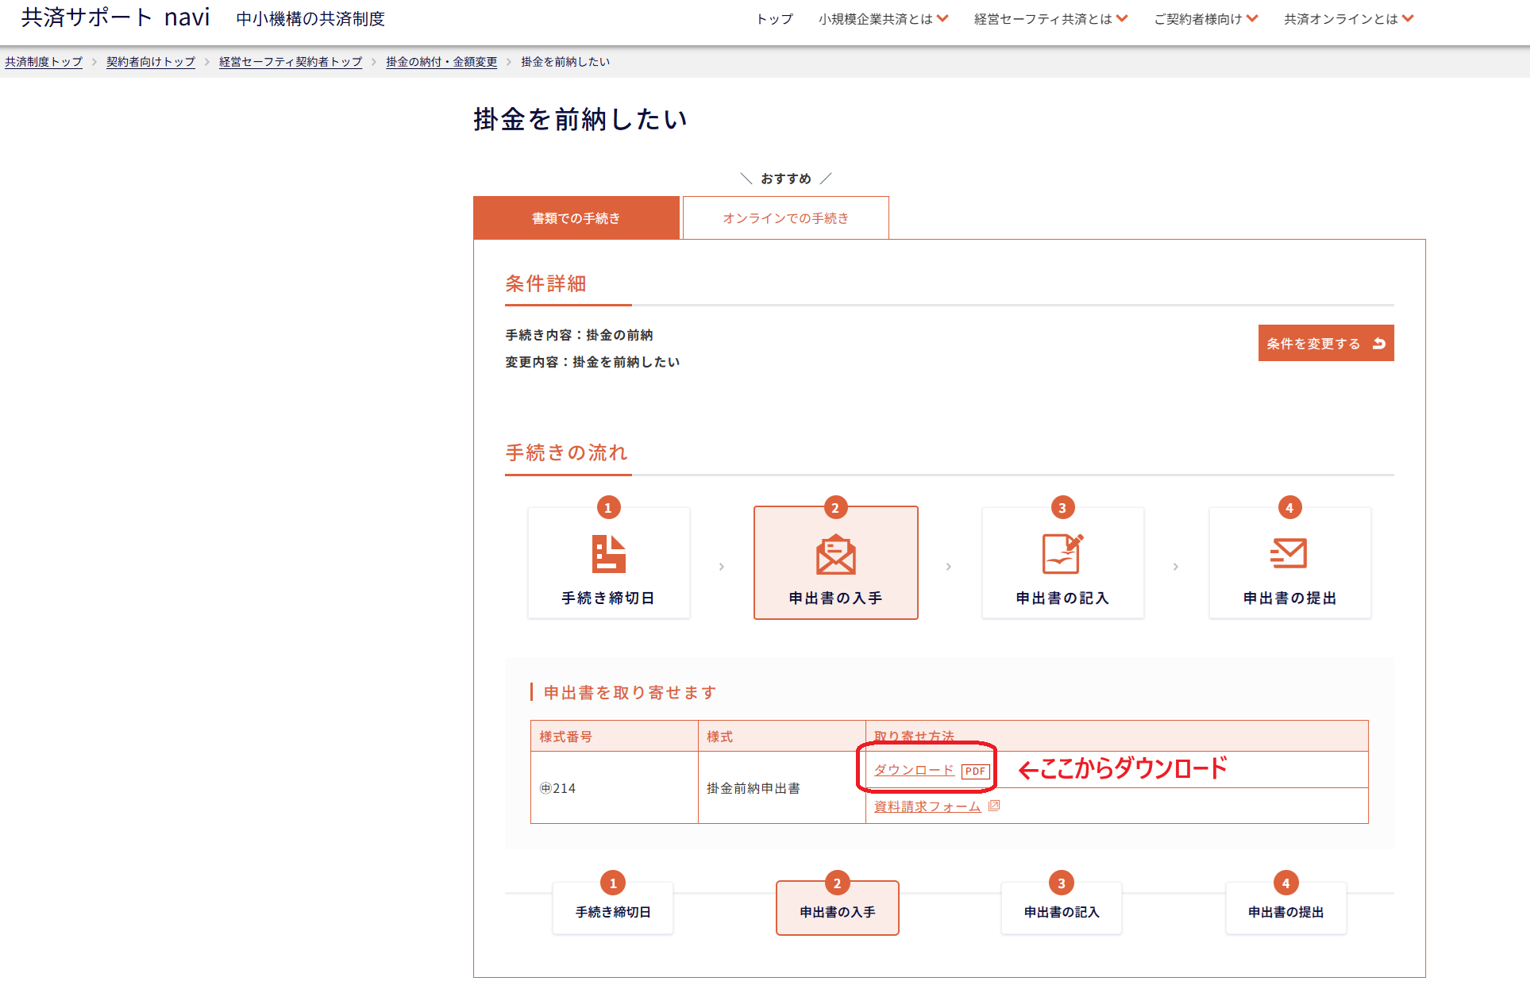Click the return arrow icon on 条件を変更する
This screenshot has width=1530, height=985.
(x=1379, y=344)
